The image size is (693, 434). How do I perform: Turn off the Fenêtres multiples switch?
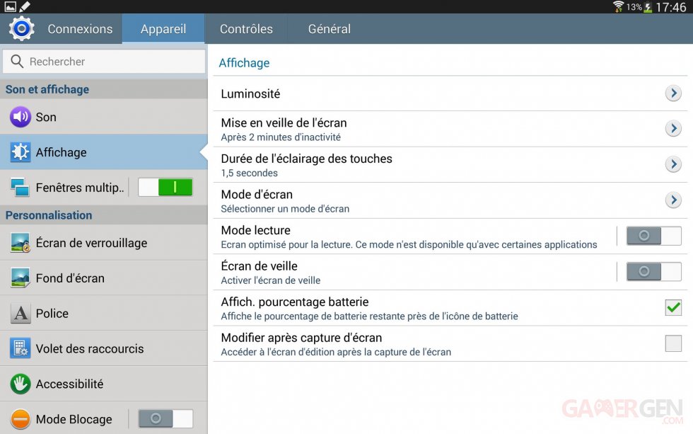point(165,188)
